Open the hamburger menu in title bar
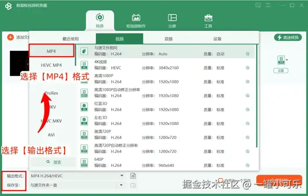Image resolution: width=308 pixels, height=196 pixels. click(x=268, y=5)
